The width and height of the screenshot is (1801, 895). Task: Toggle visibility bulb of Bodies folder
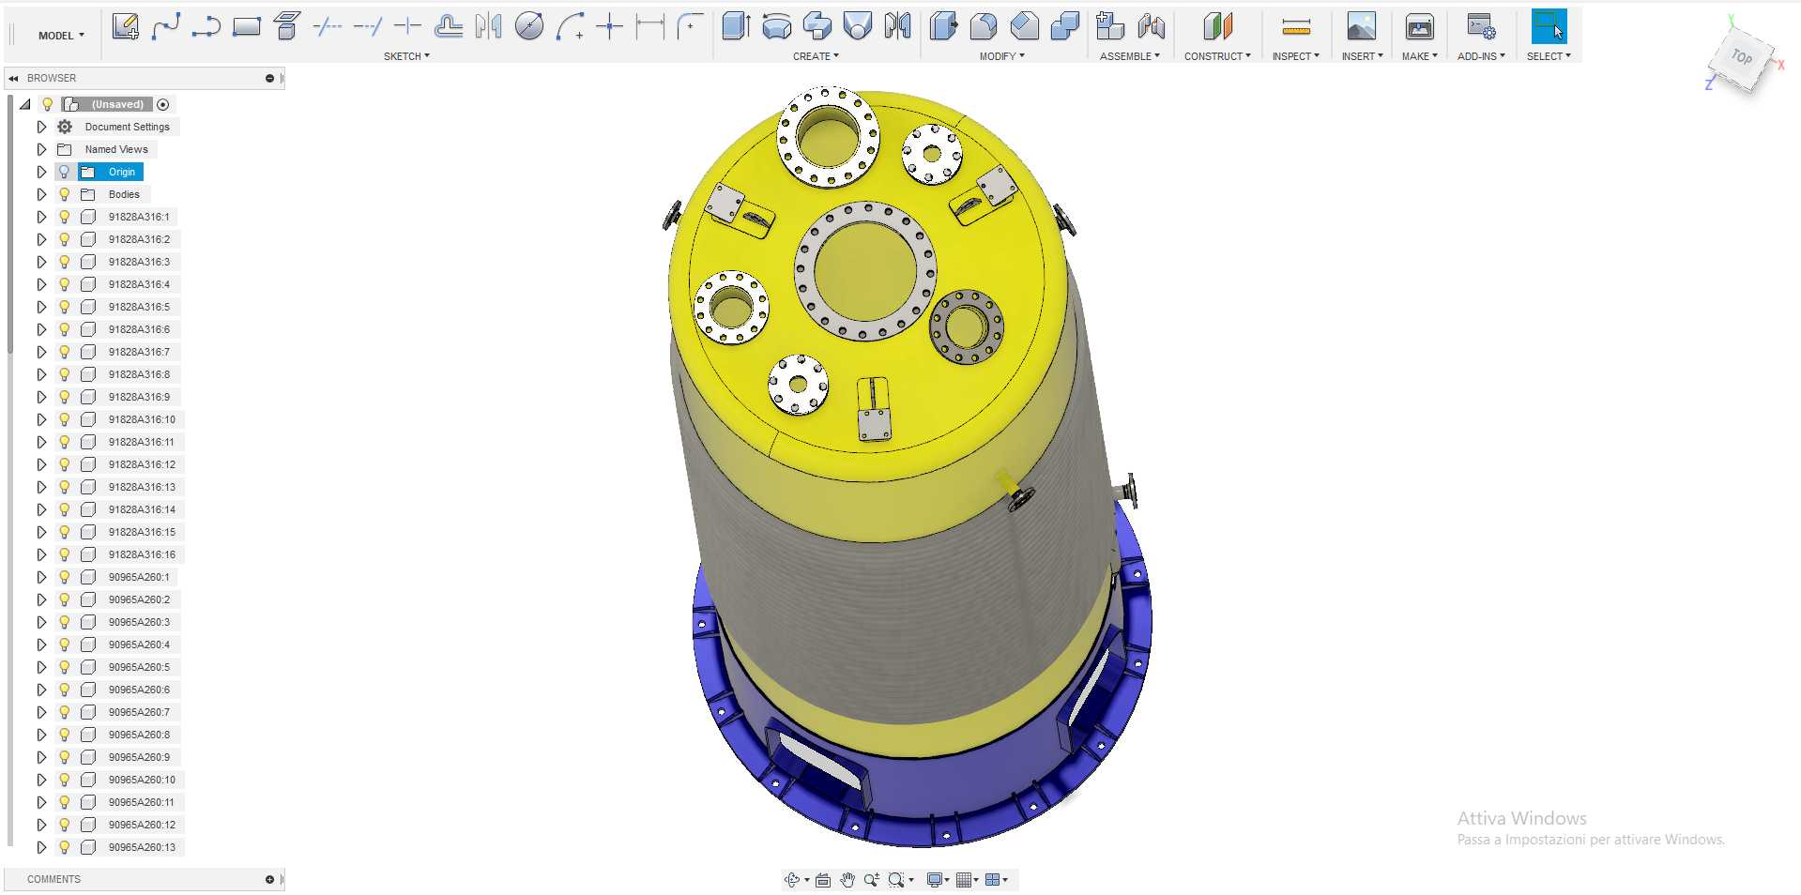64,194
